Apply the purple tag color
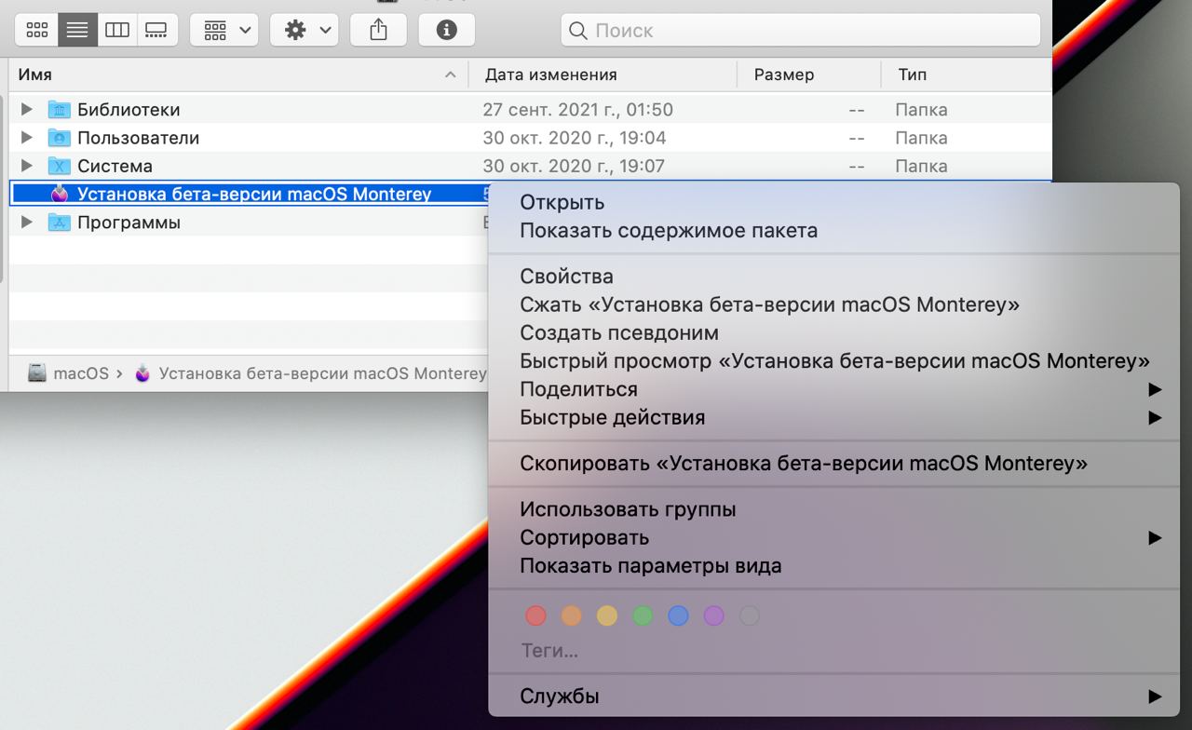Image resolution: width=1192 pixels, height=730 pixels. point(713,615)
